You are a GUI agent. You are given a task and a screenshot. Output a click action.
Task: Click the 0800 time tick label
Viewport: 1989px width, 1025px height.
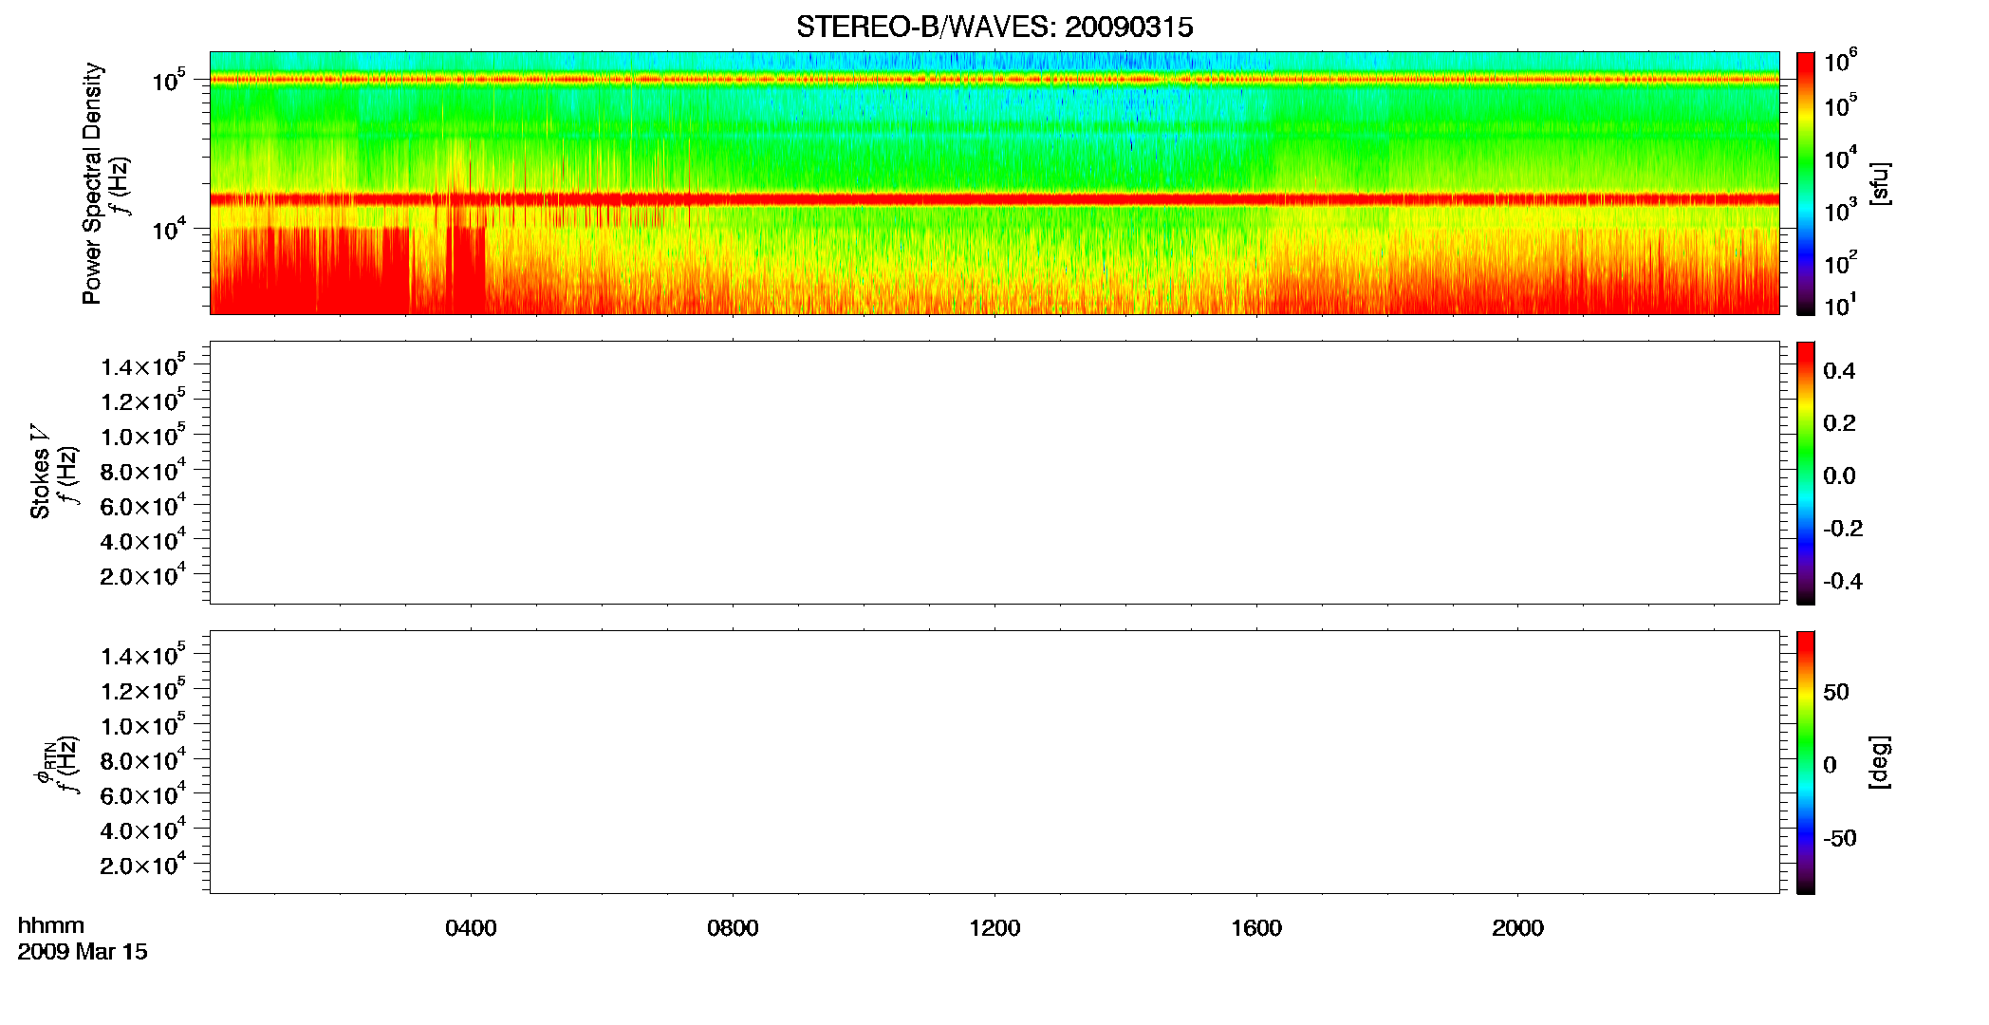[x=733, y=928]
